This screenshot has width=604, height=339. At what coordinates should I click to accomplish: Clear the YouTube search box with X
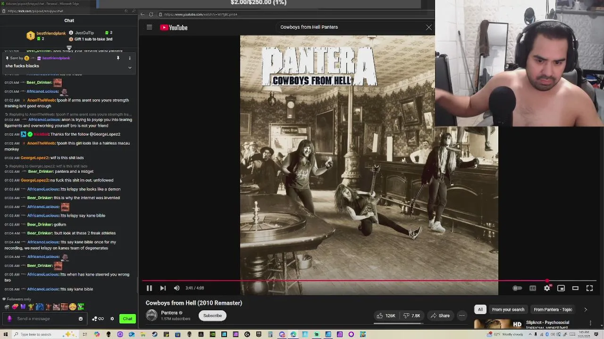[428, 27]
